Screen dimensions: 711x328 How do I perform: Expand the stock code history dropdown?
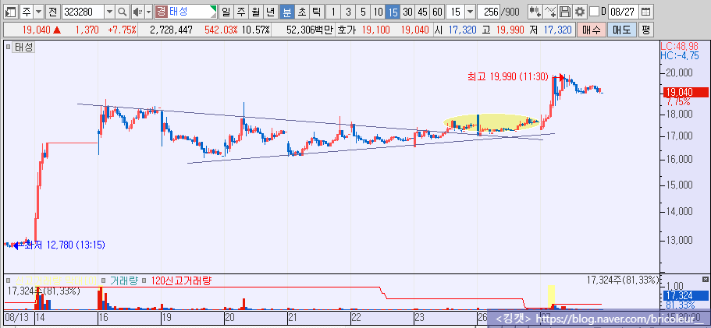[x=110, y=12]
